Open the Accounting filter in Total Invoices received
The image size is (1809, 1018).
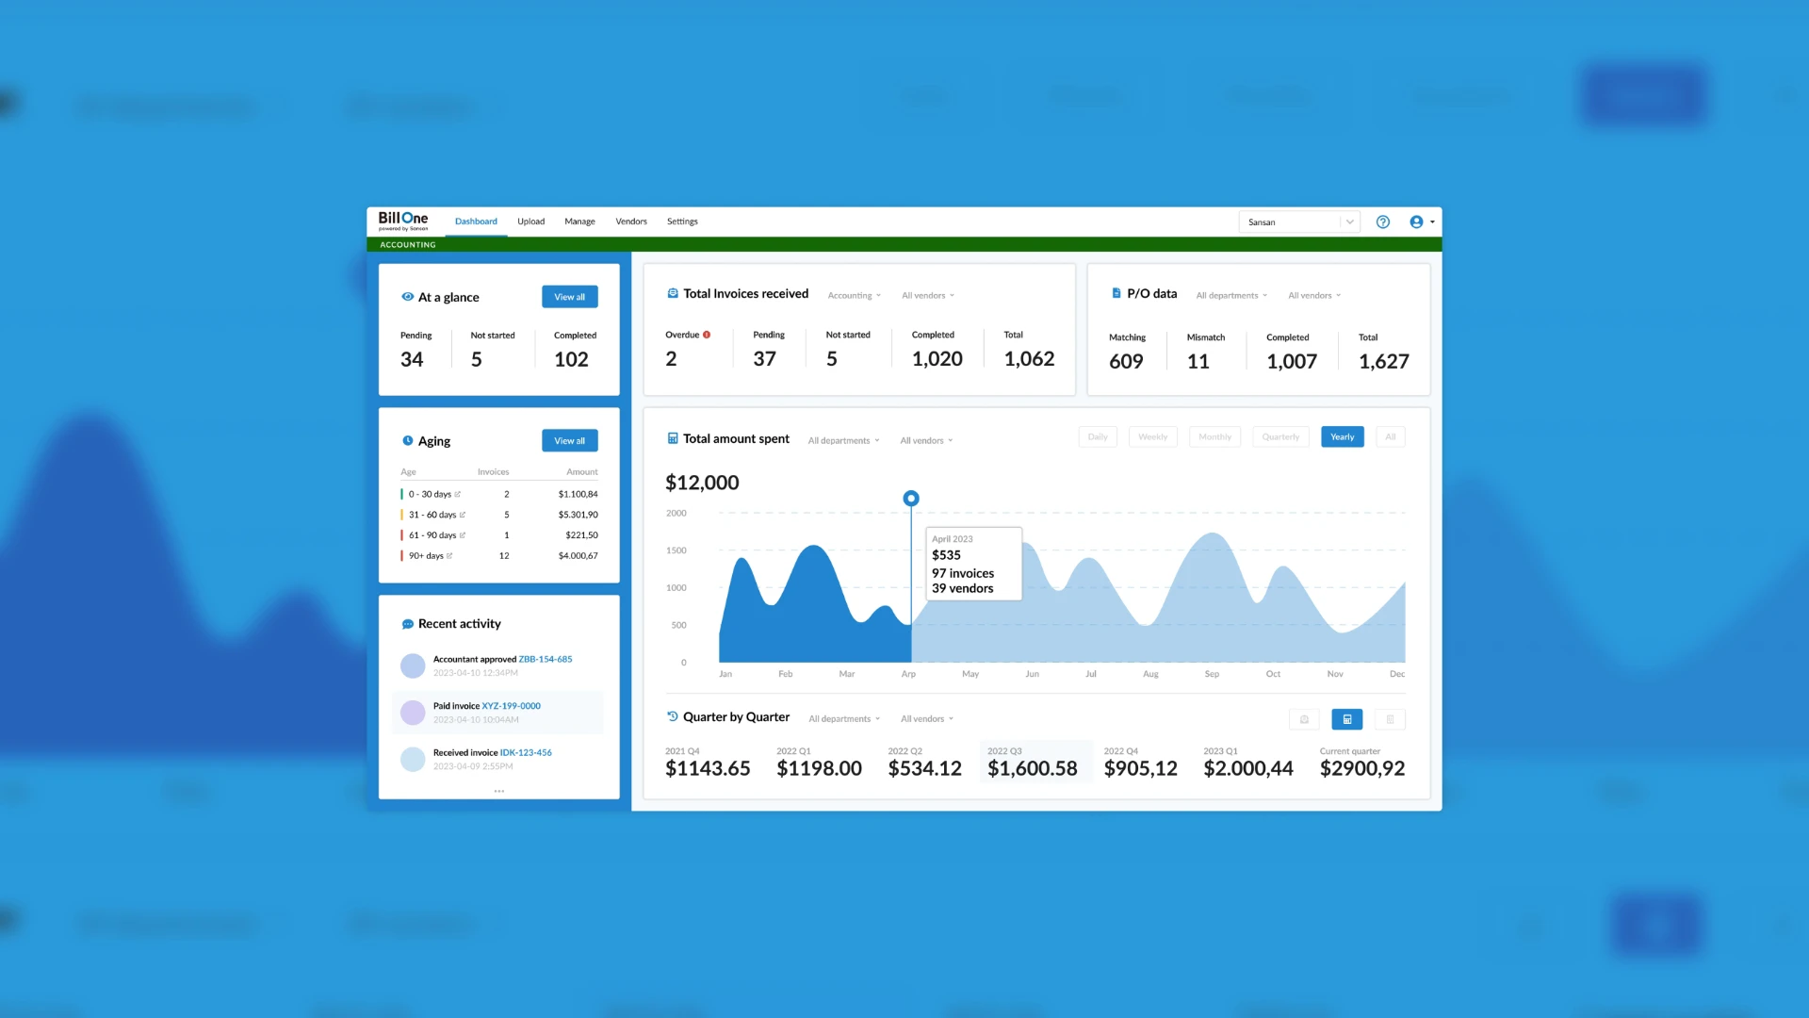tap(855, 296)
